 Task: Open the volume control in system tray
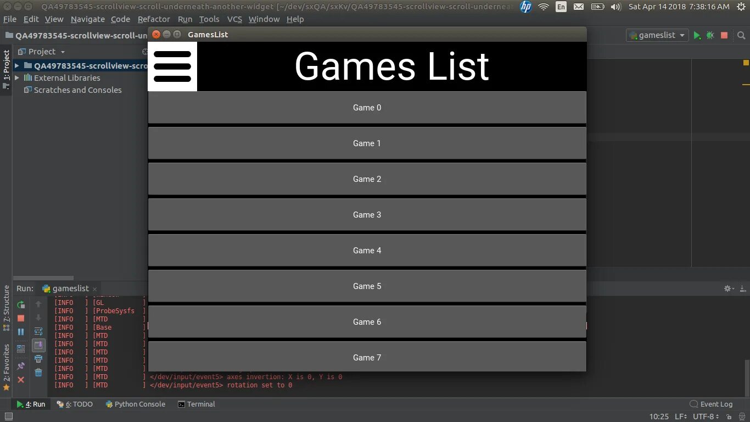(616, 7)
